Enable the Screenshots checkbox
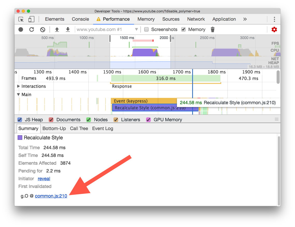 (x=146, y=29)
